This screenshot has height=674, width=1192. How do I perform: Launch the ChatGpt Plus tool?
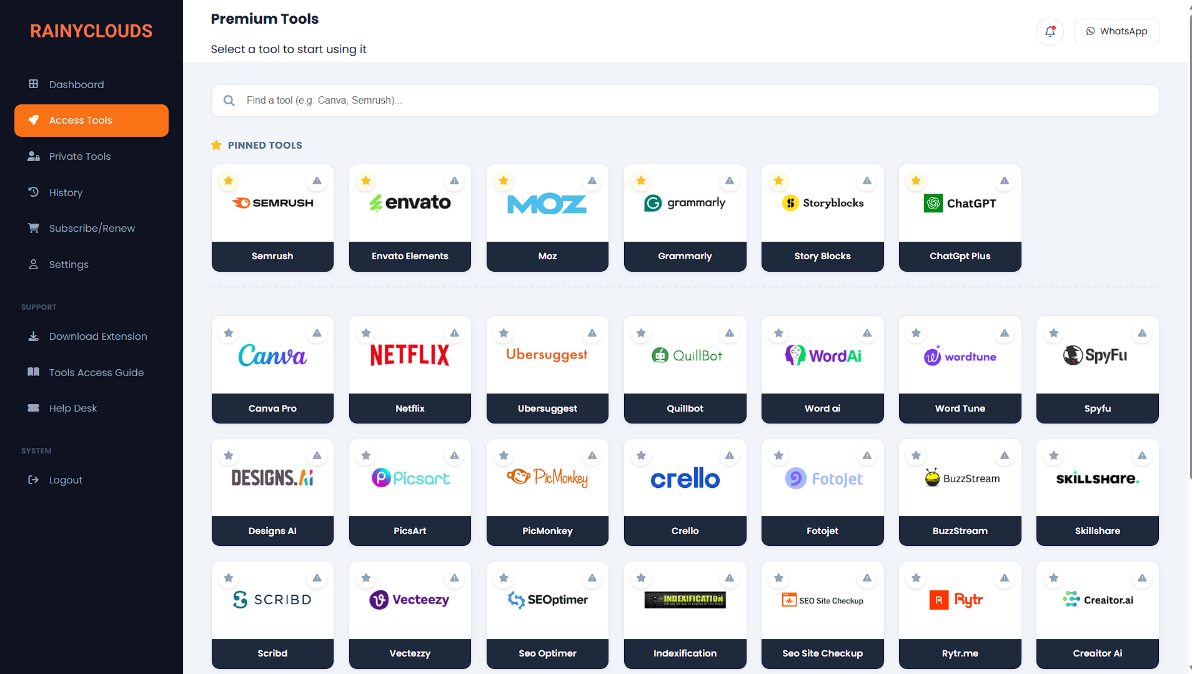pos(960,218)
